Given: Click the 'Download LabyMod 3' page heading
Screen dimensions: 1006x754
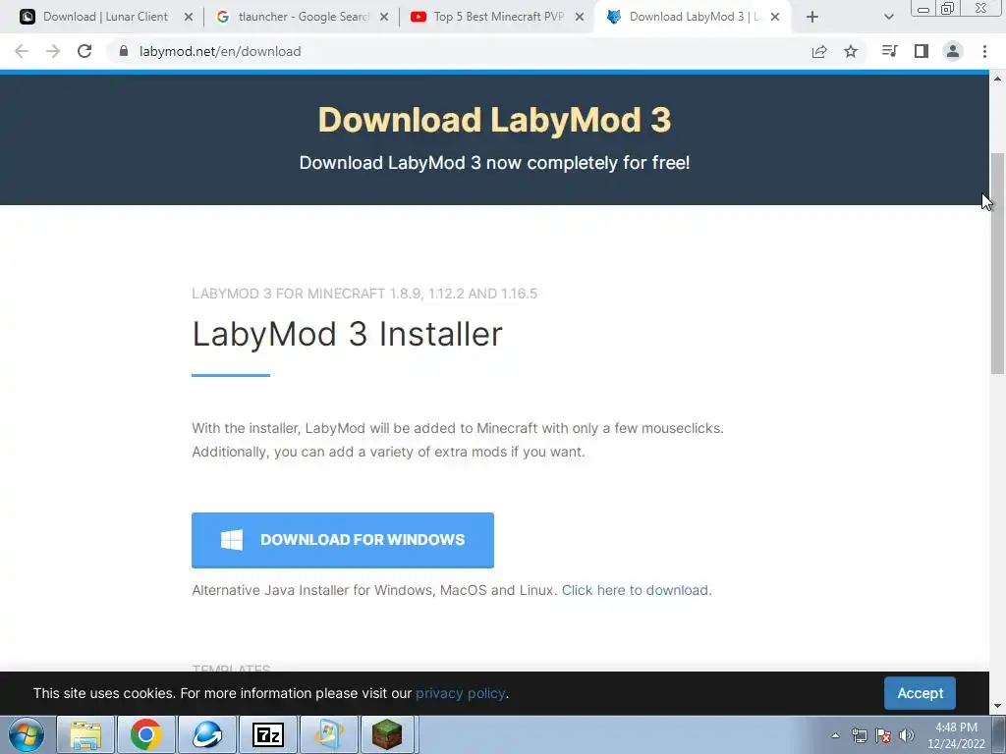Looking at the screenshot, I should (x=495, y=120).
